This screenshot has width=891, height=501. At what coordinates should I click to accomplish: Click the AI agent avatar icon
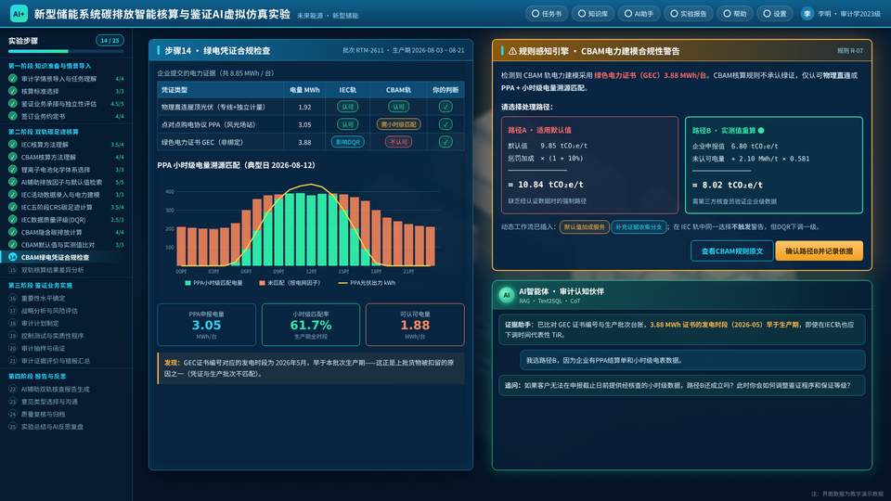coord(507,295)
